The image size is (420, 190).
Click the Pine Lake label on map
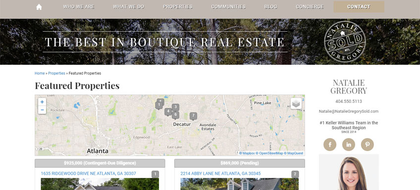click(262, 103)
